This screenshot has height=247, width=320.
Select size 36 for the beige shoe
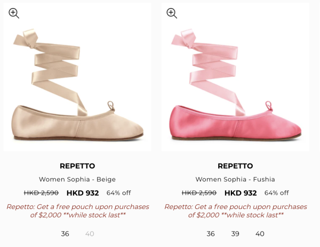coord(65,234)
